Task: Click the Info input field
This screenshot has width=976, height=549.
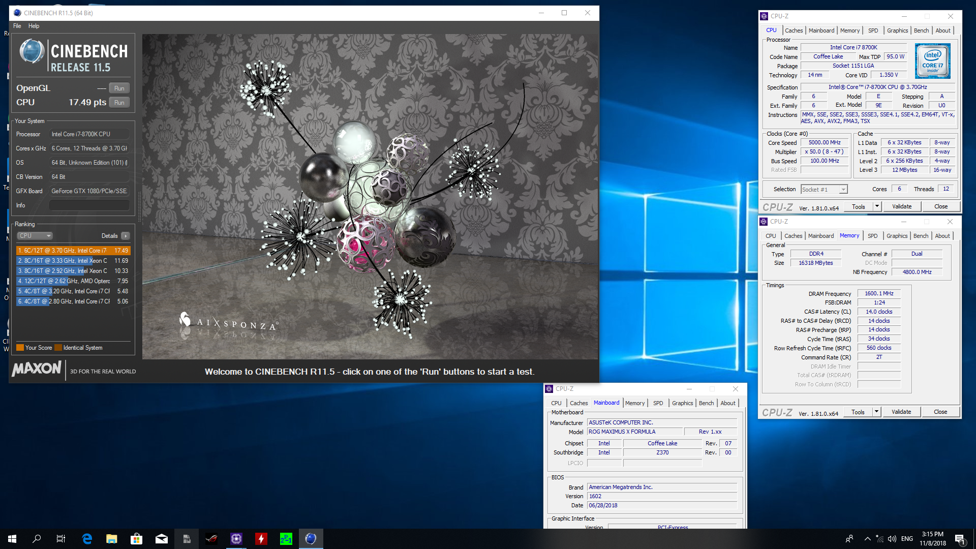Action: [x=89, y=205]
